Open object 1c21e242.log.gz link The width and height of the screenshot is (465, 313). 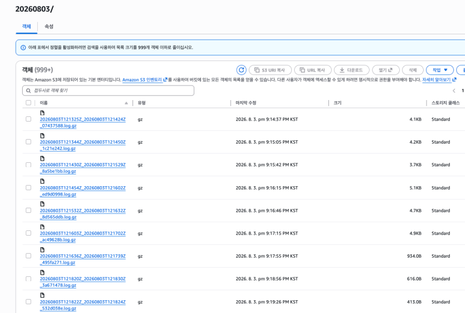click(83, 145)
